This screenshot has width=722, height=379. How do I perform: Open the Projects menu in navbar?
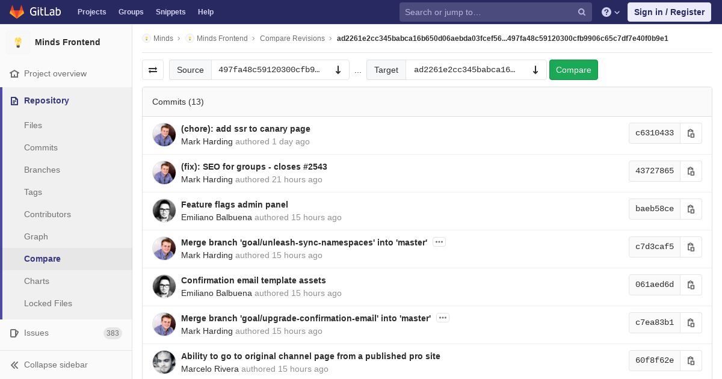click(x=91, y=12)
